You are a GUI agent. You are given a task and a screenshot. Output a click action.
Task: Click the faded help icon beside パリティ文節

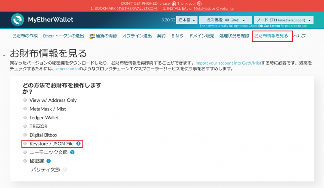(65, 169)
